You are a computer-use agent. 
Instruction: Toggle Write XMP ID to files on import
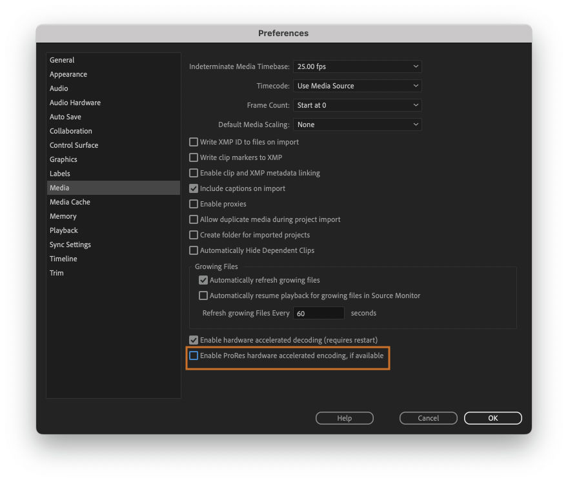click(194, 142)
